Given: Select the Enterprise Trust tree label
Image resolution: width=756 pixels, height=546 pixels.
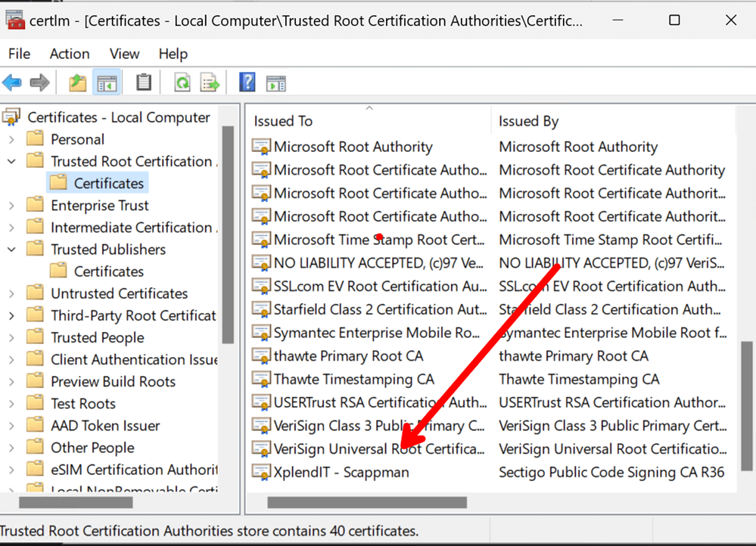Looking at the screenshot, I should 100,206.
